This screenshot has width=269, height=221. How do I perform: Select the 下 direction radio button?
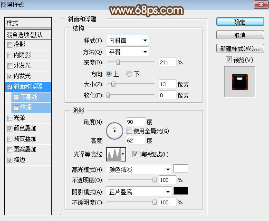(x=129, y=74)
